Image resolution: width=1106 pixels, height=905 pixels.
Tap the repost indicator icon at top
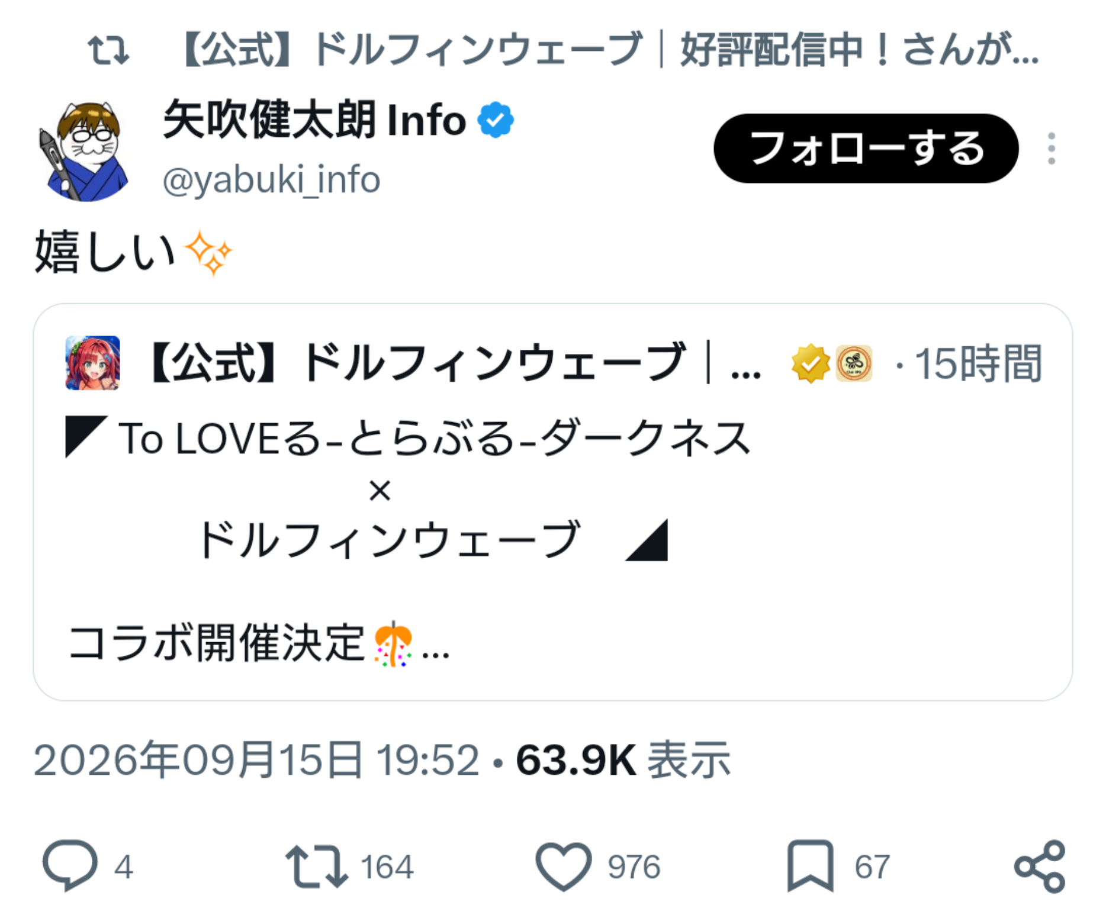coord(108,50)
